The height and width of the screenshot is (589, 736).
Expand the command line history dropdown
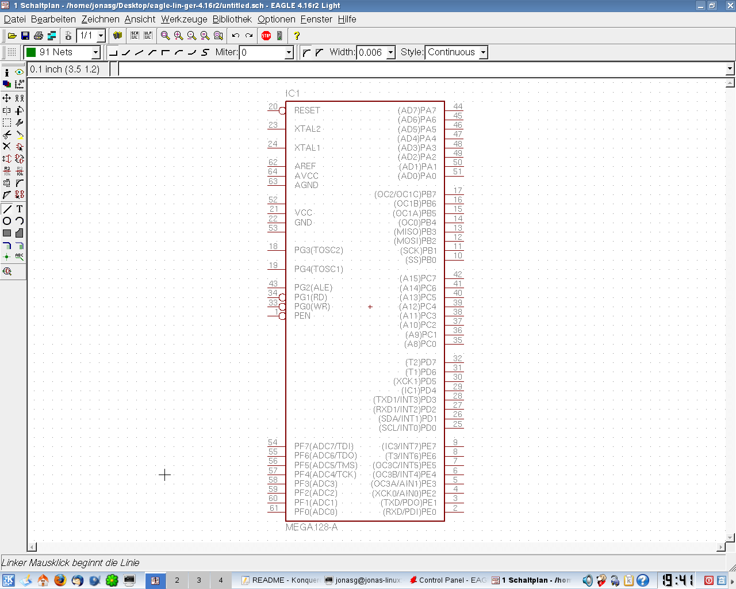coord(730,69)
